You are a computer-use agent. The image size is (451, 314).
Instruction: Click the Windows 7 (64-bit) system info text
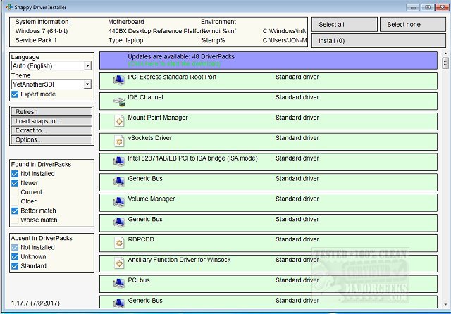(x=42, y=31)
